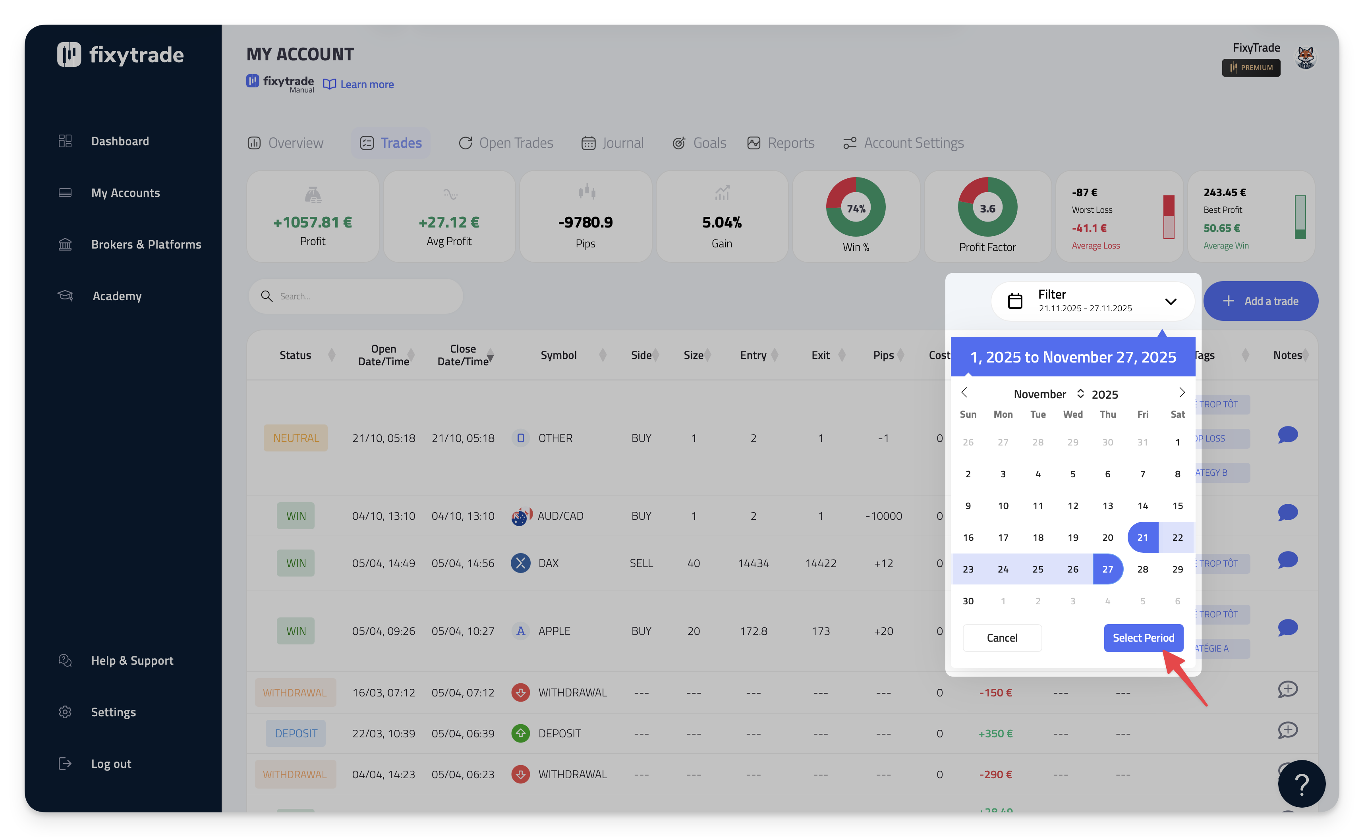Screen dimensions: 1364x837
Task: Click the Cancel button in calendar
Action: click(x=1002, y=638)
